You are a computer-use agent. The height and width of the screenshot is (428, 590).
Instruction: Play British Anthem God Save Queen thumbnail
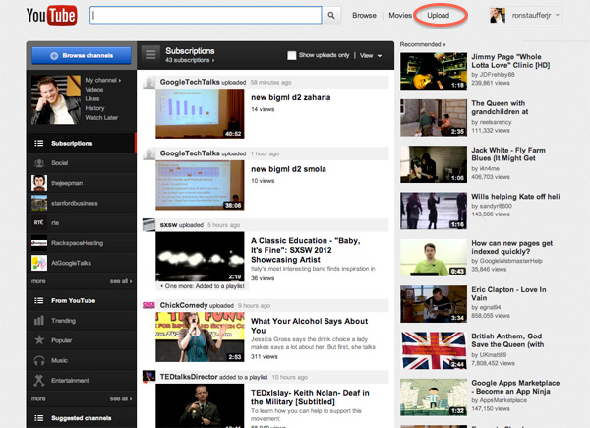point(434,350)
